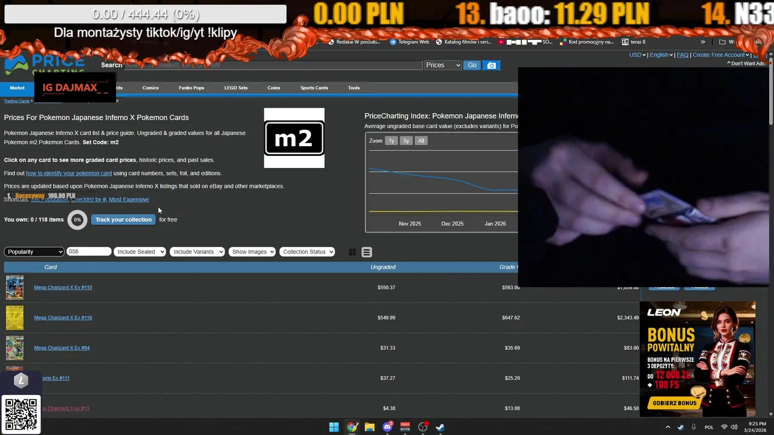Switch to grid view icon
This screenshot has width=774, height=435.
352,252
